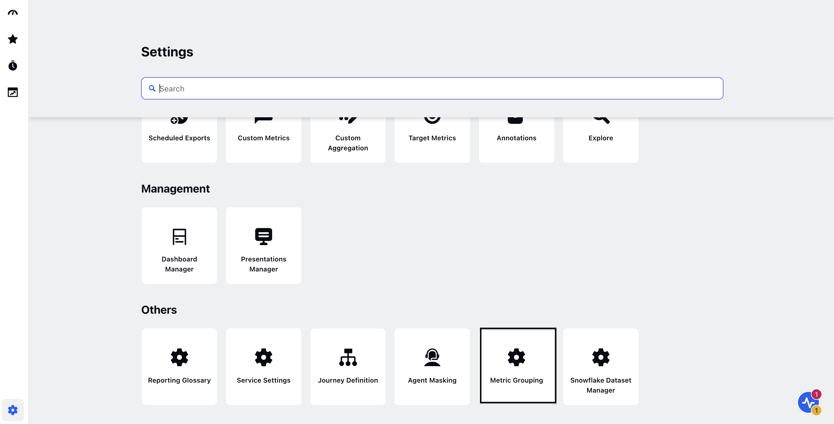Click Snowflake Dataset Manager label text
The height and width of the screenshot is (424, 834).
tap(601, 385)
